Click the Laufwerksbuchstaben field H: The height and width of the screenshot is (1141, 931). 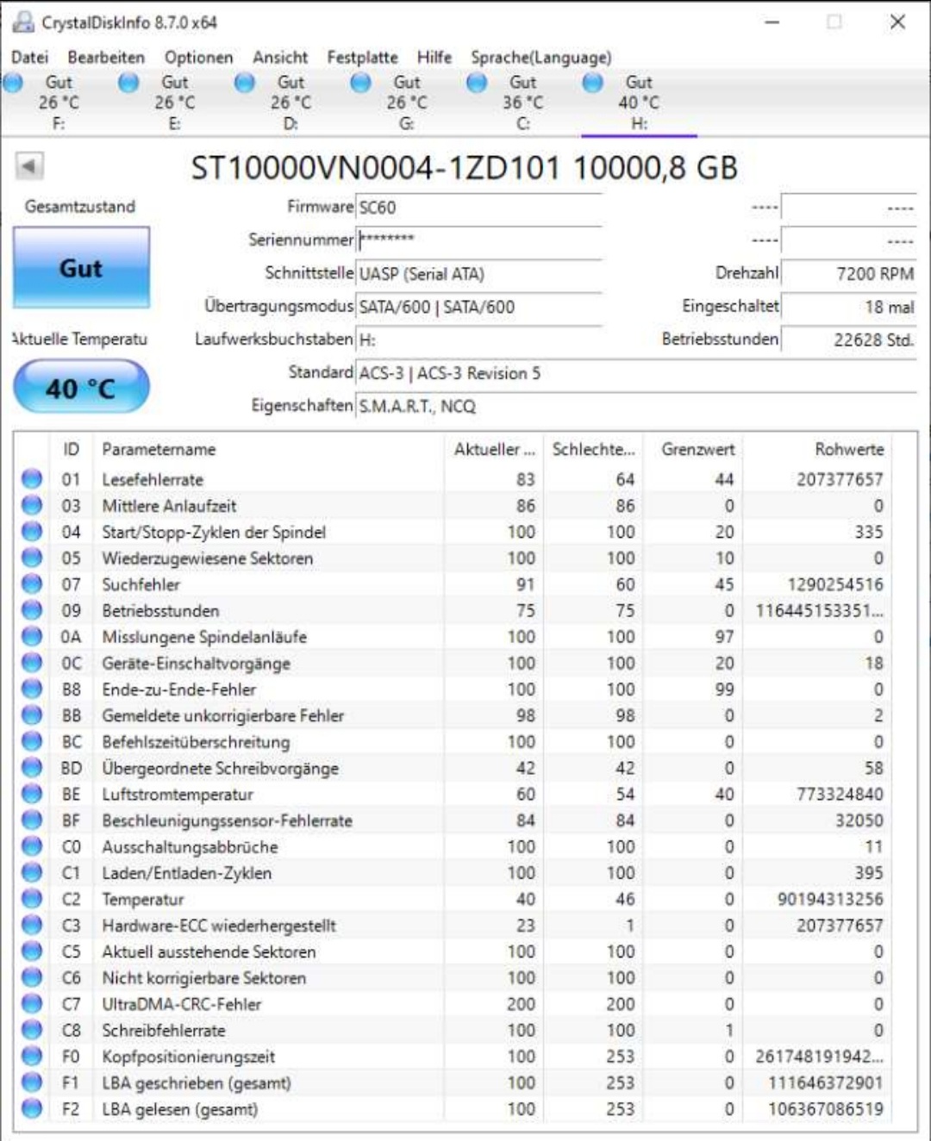tap(479, 340)
